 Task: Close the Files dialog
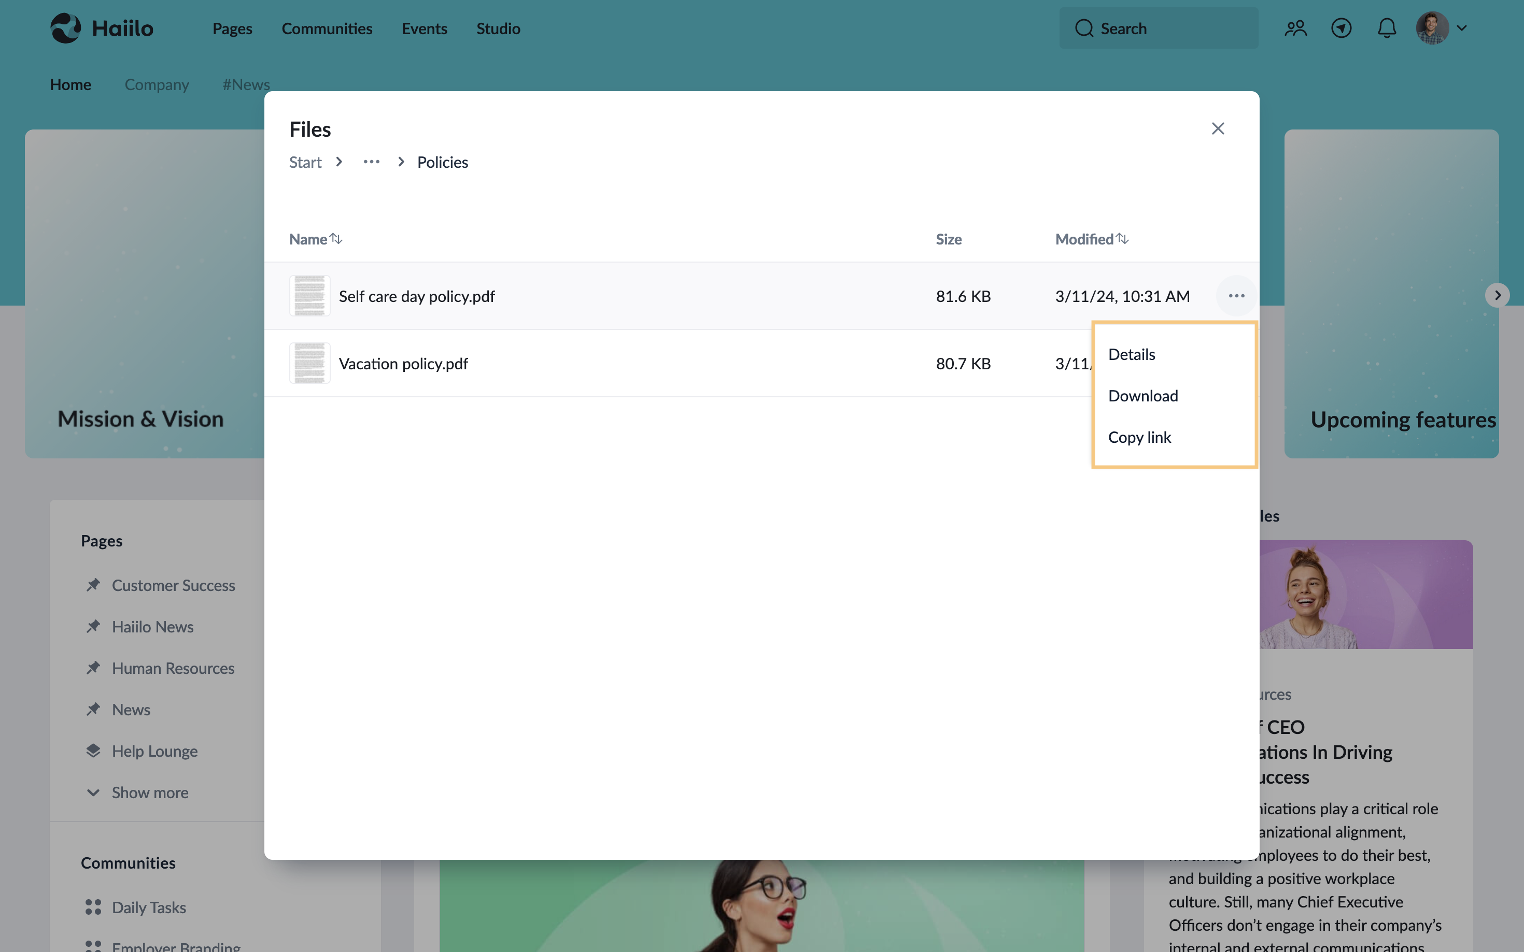click(x=1218, y=128)
